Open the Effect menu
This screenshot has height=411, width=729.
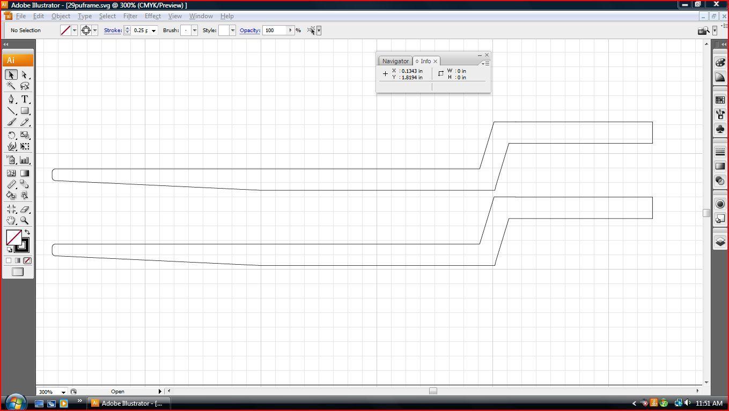(x=152, y=16)
